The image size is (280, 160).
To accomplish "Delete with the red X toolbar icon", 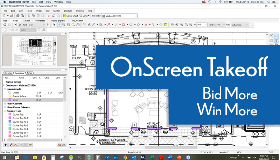I will 49,16.
